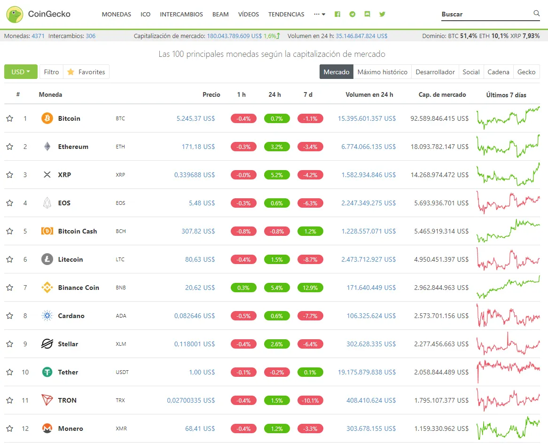Switch to the Cadena tab
548x444 pixels.
[498, 72]
